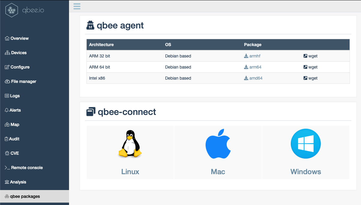The height and width of the screenshot is (205, 361).
Task: Click the Apple logo for Mac
Action: 218,144
